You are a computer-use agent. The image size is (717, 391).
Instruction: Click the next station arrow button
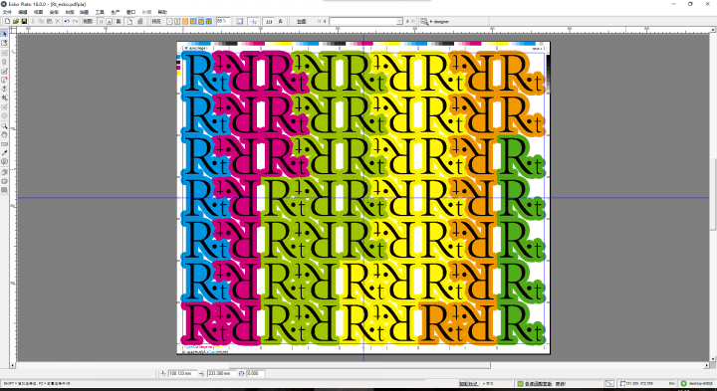coord(408,22)
